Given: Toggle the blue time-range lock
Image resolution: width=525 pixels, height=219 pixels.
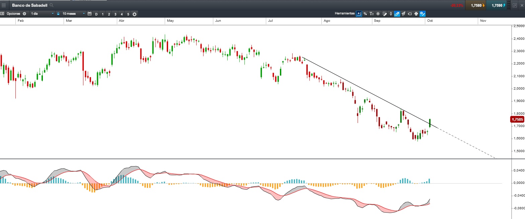Looking at the screenshot, I should coord(58,14).
